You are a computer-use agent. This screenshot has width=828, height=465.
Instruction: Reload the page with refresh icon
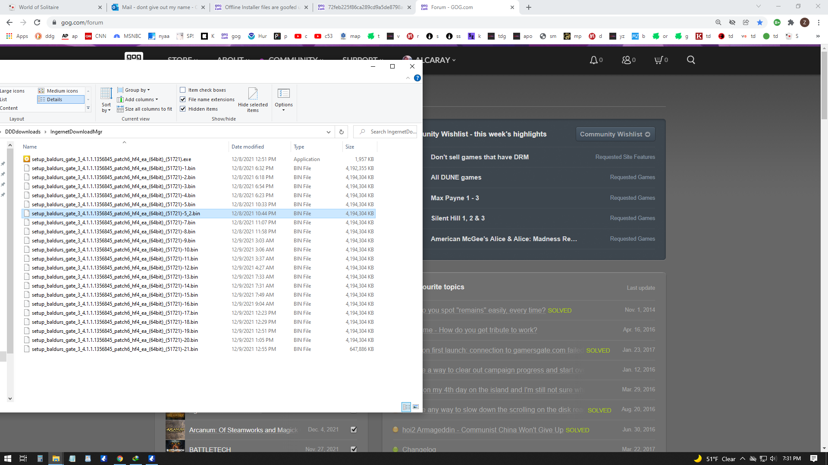(x=37, y=22)
